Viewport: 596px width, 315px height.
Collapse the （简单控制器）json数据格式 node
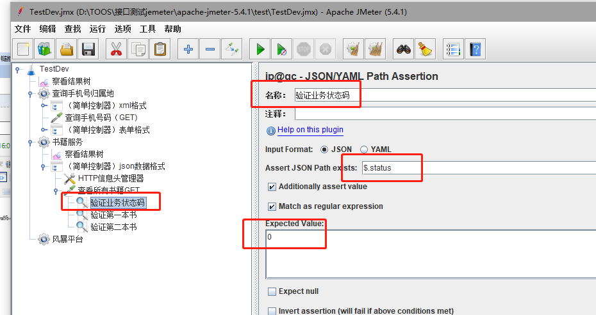pyautogui.click(x=44, y=166)
